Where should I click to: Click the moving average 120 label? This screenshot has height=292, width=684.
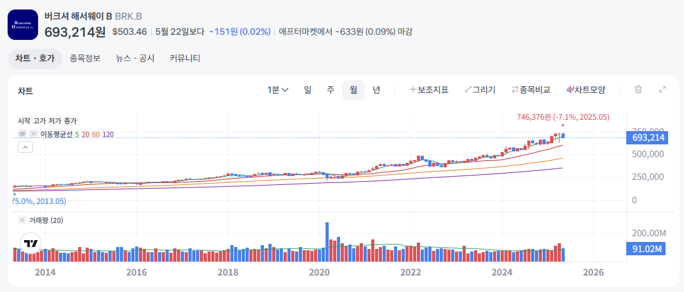[108, 134]
